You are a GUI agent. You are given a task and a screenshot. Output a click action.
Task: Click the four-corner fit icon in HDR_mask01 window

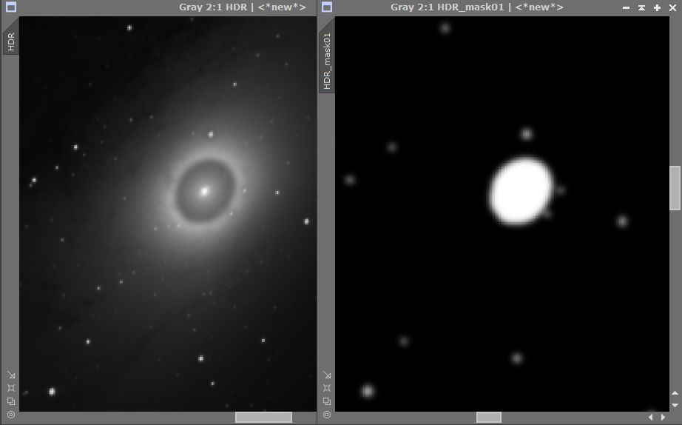327,388
